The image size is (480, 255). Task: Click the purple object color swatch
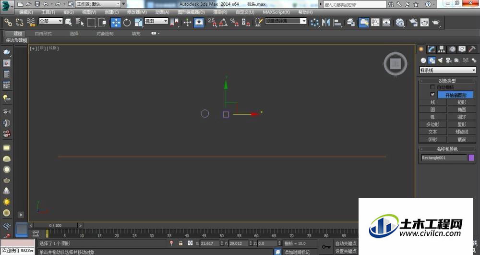pos(471,158)
